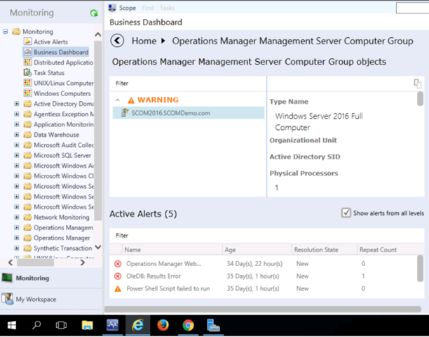
Task: Click the critical icon for OleDB Results Error
Action: (118, 276)
